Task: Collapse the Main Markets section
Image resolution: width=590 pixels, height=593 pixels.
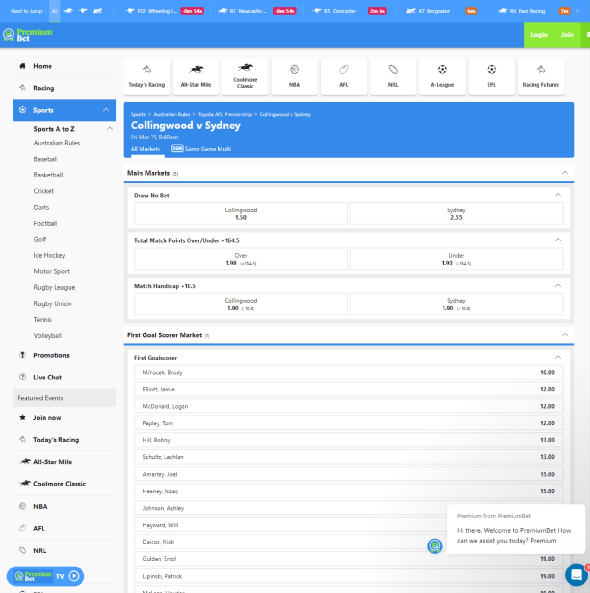Action: [x=565, y=173]
